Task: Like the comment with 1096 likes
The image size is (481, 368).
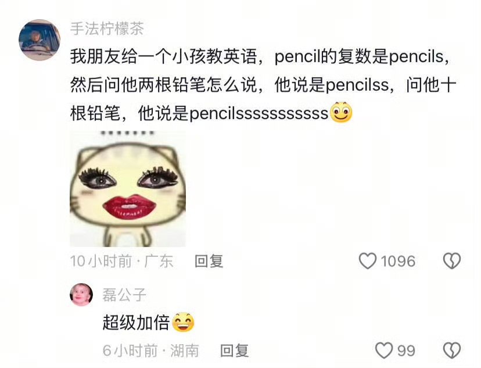Action: (x=368, y=261)
